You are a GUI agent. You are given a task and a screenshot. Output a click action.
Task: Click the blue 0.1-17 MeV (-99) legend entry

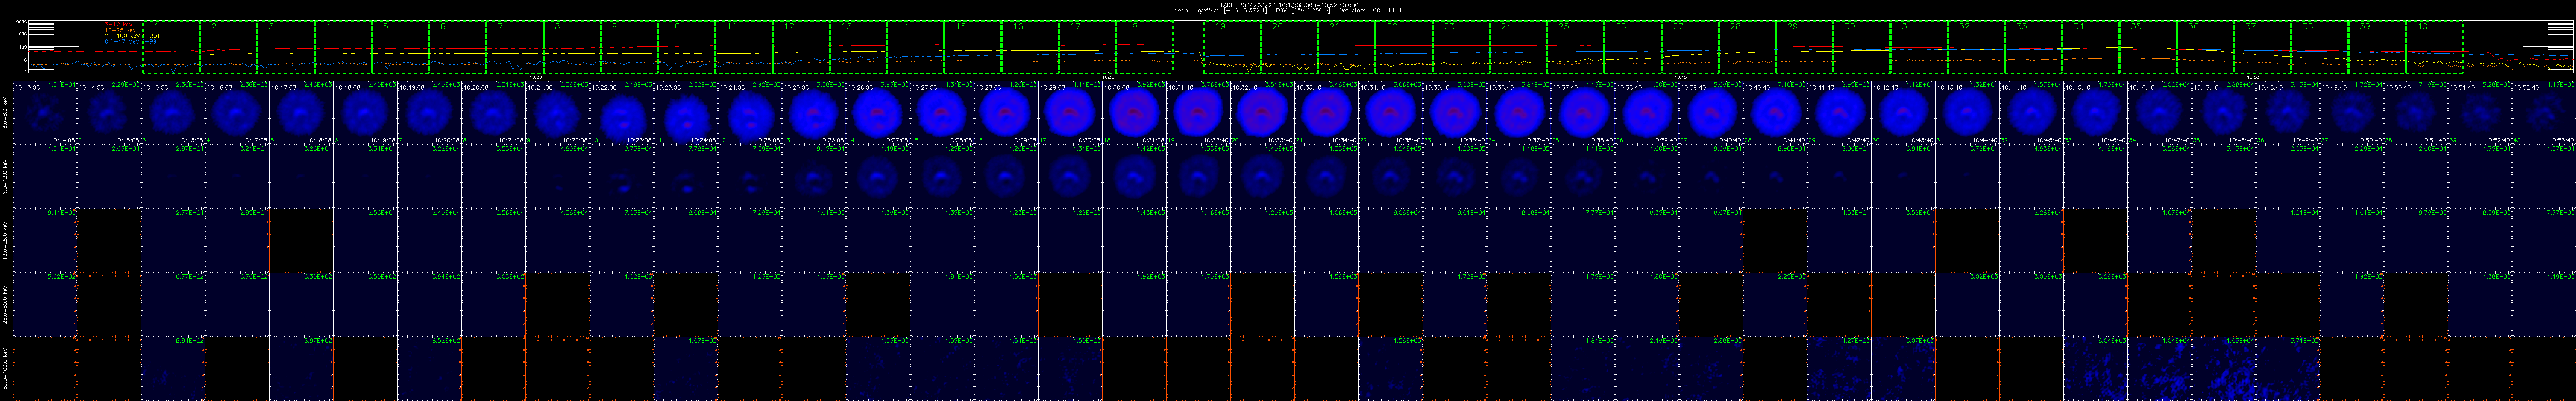(132, 42)
